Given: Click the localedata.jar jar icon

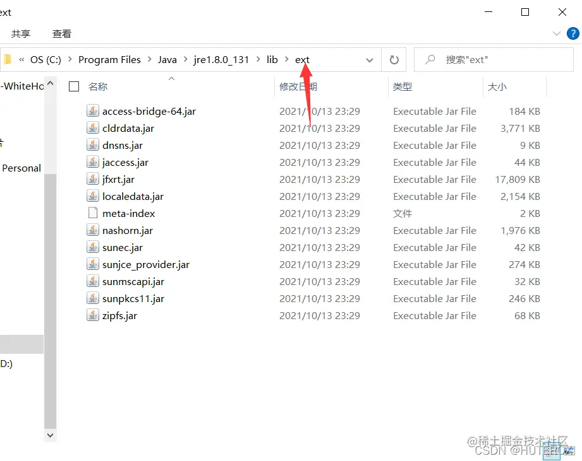Looking at the screenshot, I should point(93,196).
